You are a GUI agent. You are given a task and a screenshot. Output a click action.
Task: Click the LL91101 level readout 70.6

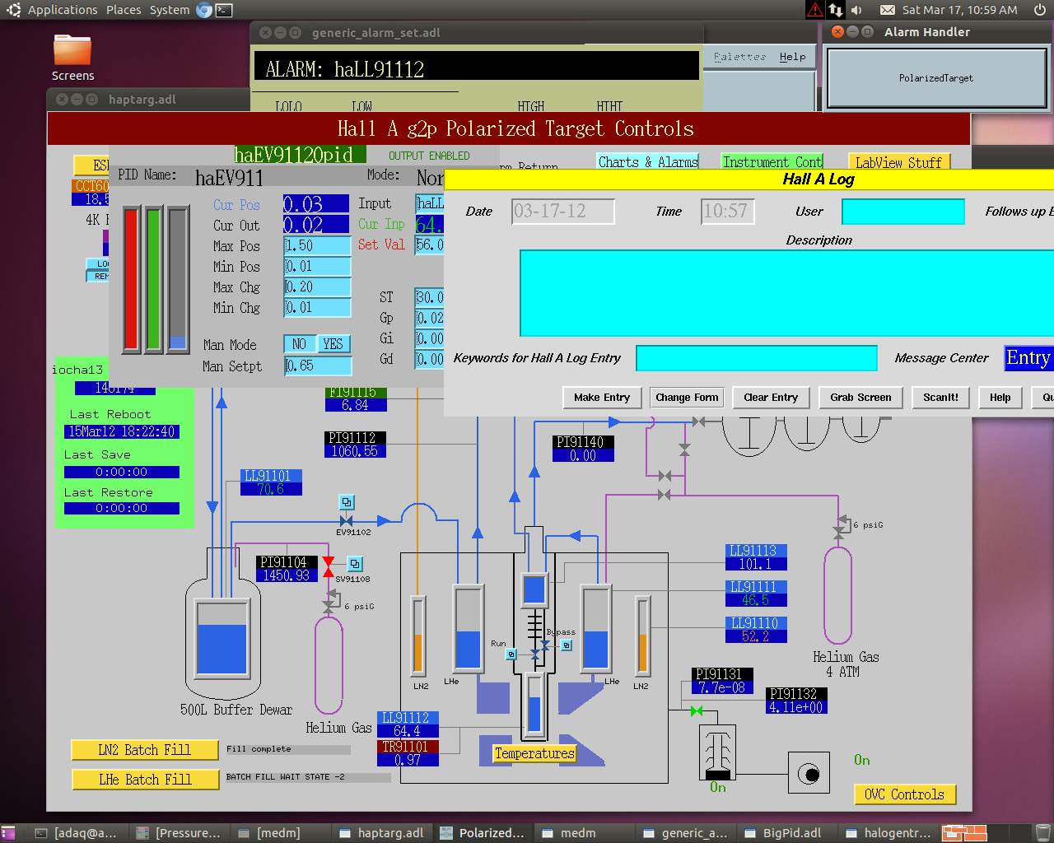coord(271,489)
